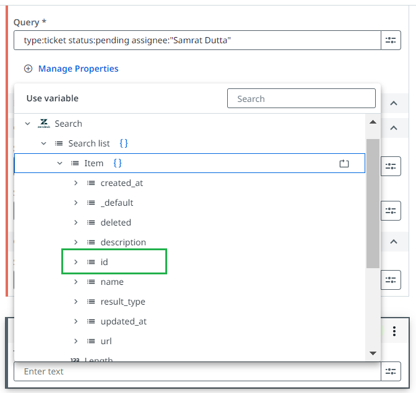416x393 pixels.
Task: Expand the url property node
Action: 76,341
